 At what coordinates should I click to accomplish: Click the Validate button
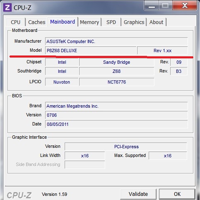coord(138,194)
